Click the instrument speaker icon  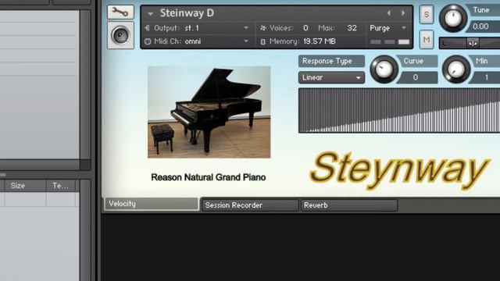(x=120, y=35)
